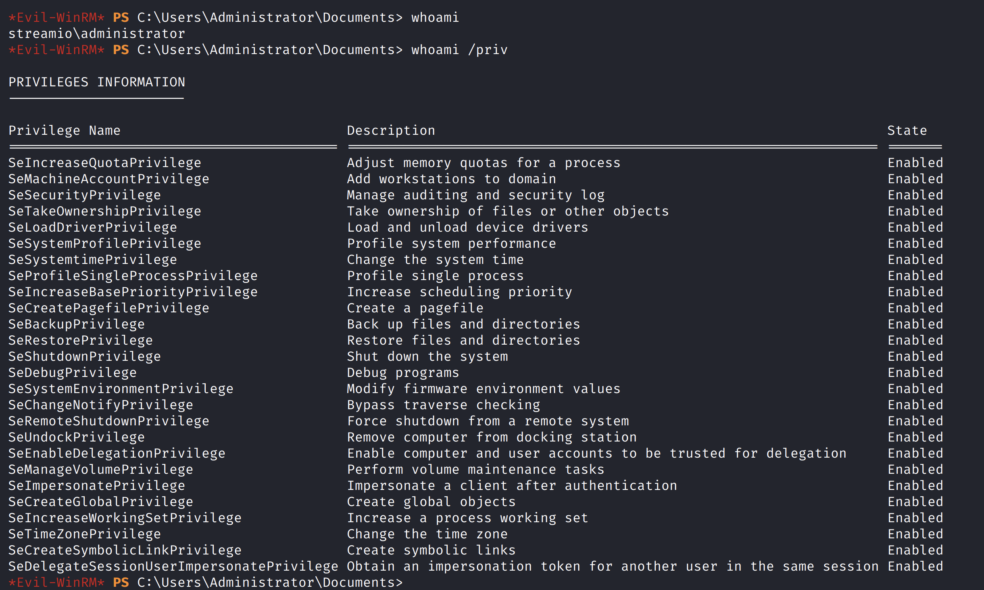Click 'Add workstations to domain' description
The width and height of the screenshot is (984, 590).
point(452,179)
